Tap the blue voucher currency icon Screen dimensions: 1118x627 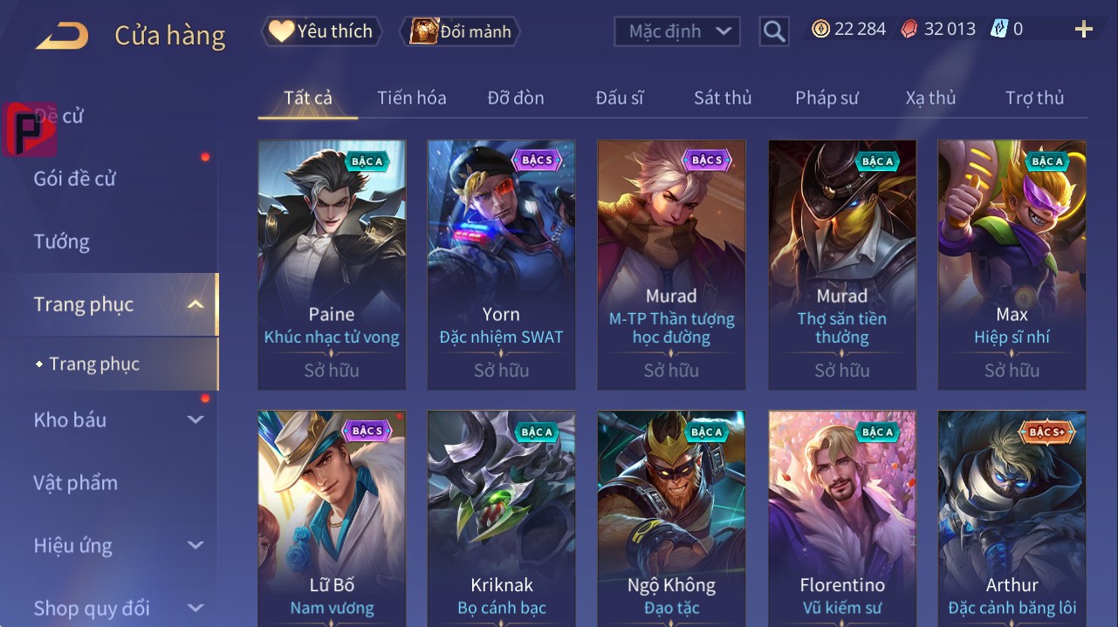pyautogui.click(x=998, y=29)
